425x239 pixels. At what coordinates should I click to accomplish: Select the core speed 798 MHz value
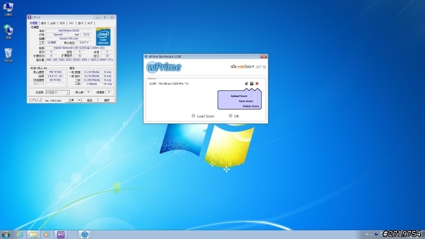(x=55, y=72)
